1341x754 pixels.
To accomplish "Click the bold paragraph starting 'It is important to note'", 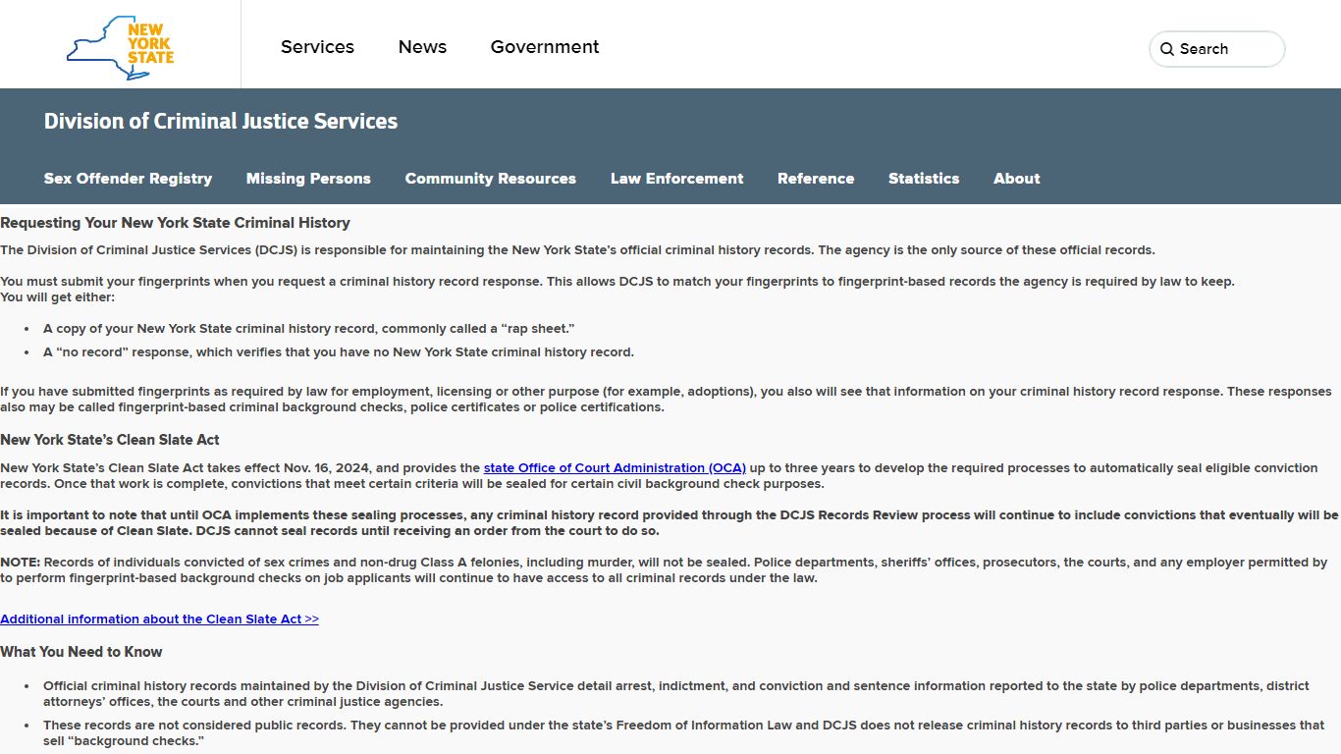I will [670, 523].
